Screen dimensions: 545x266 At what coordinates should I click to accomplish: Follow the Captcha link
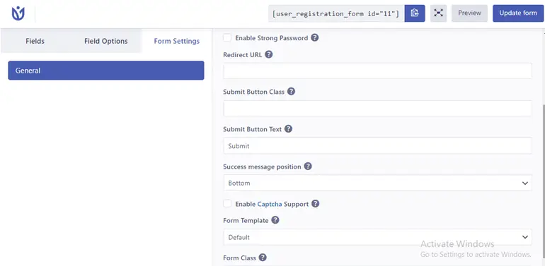click(x=270, y=204)
